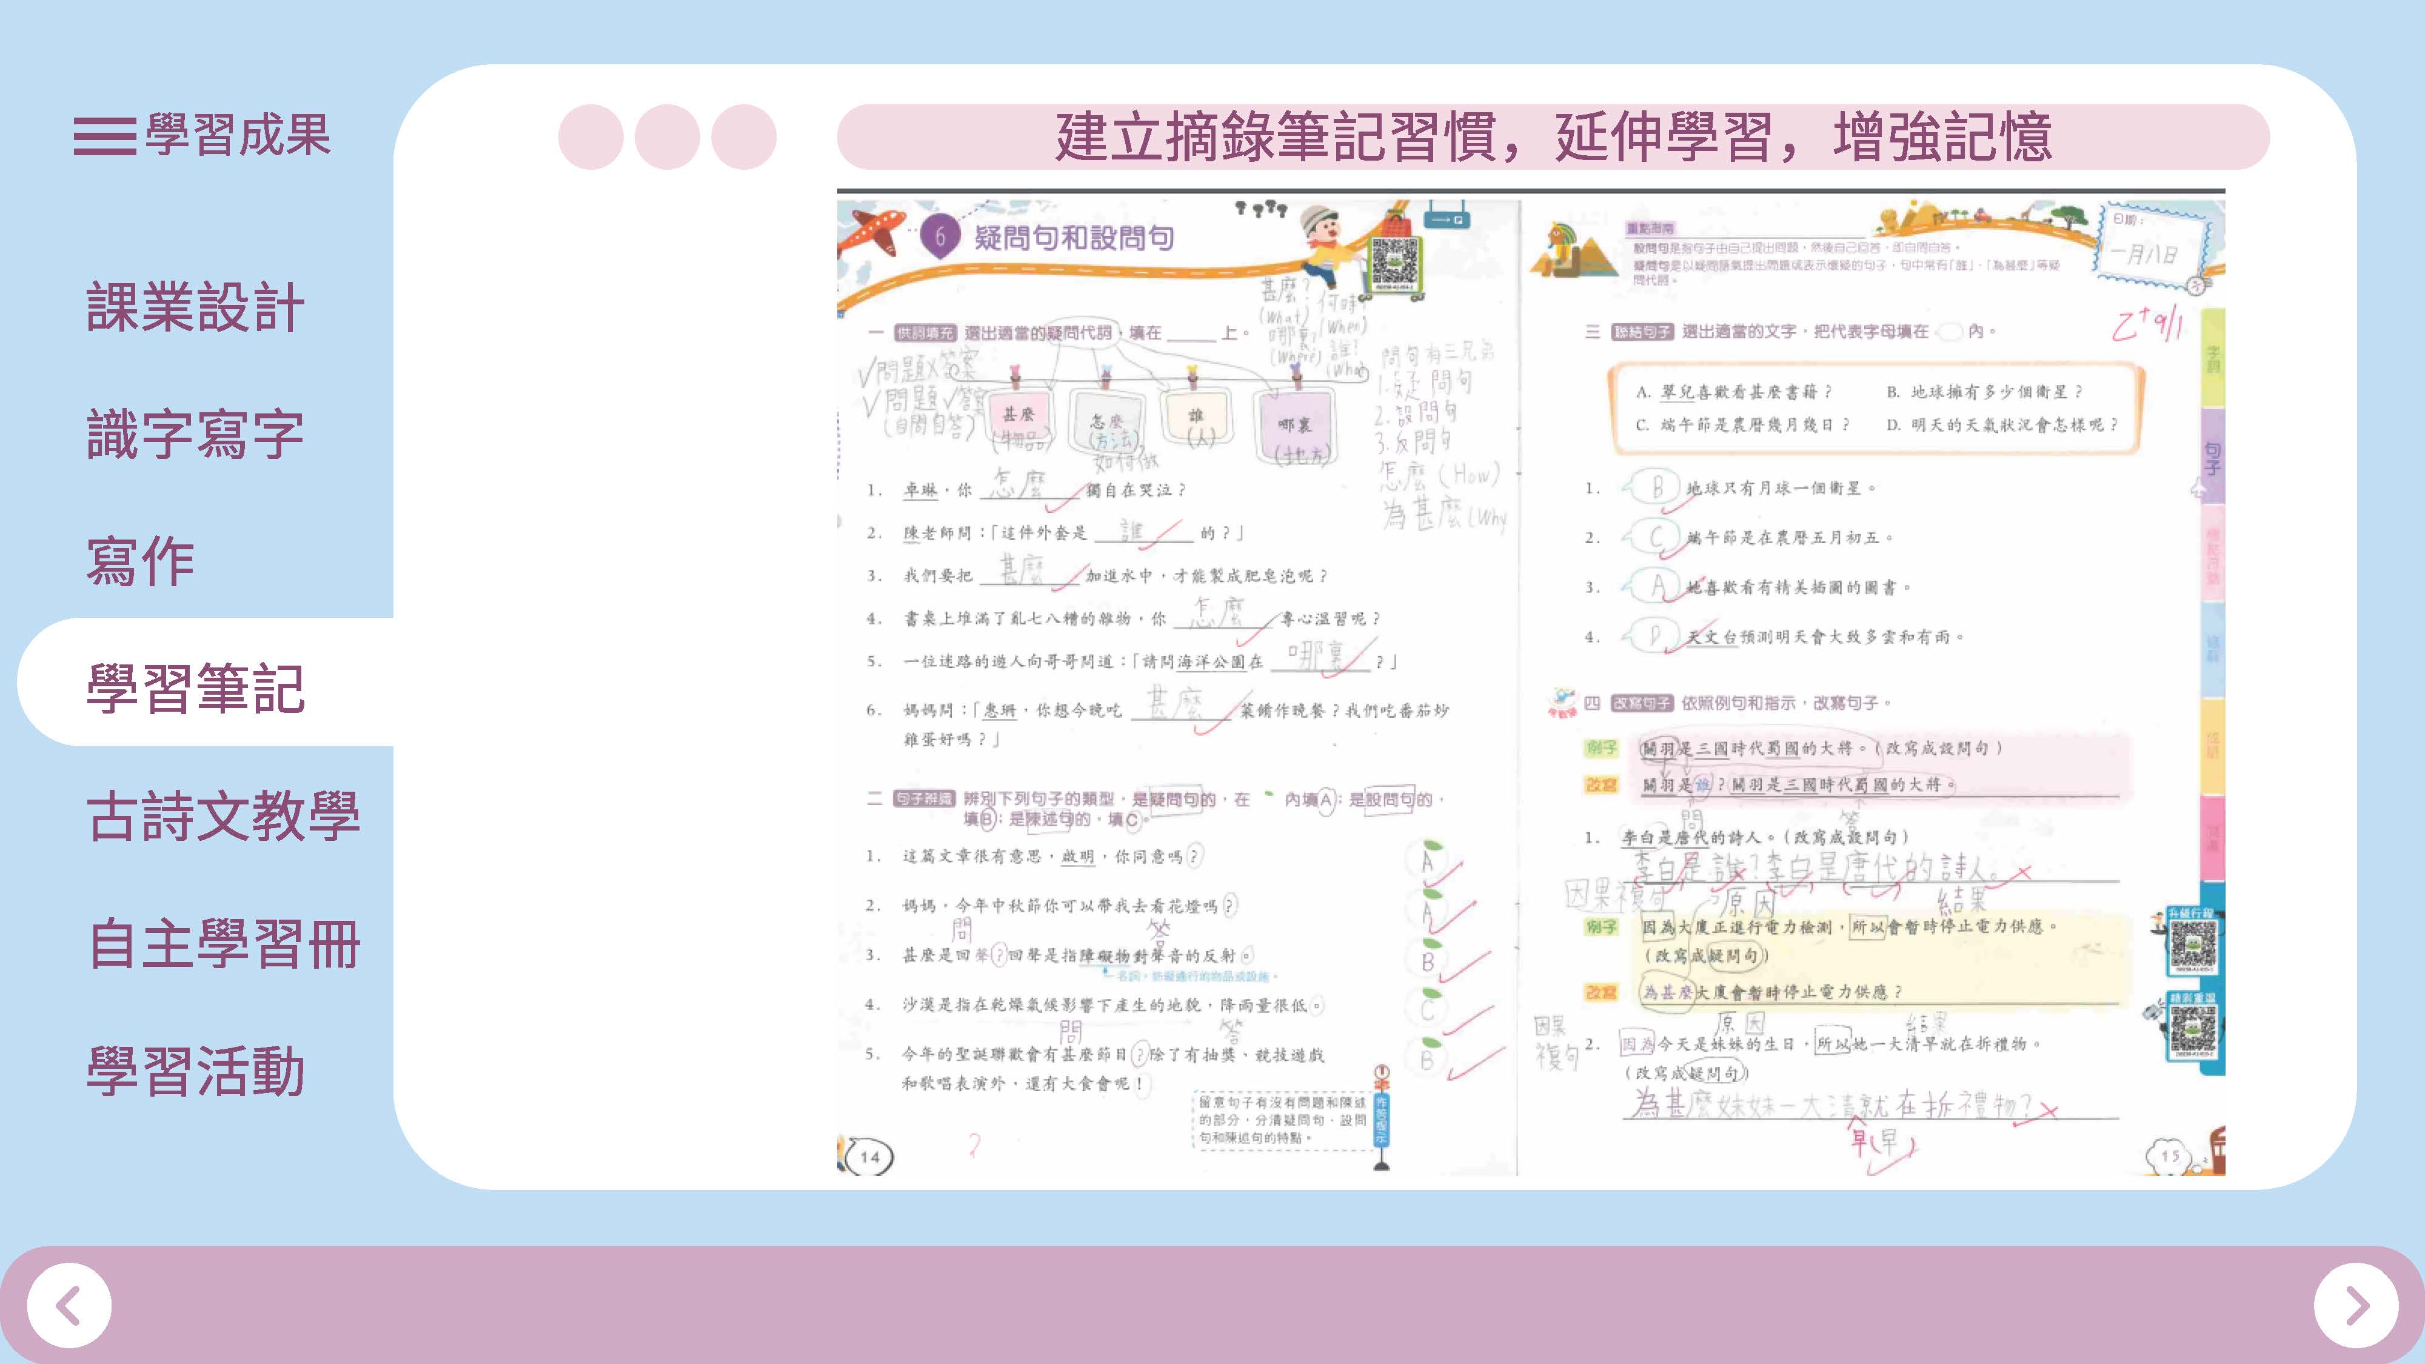Click the first pink circle dot
The height and width of the screenshot is (1364, 2425).
pos(590,136)
